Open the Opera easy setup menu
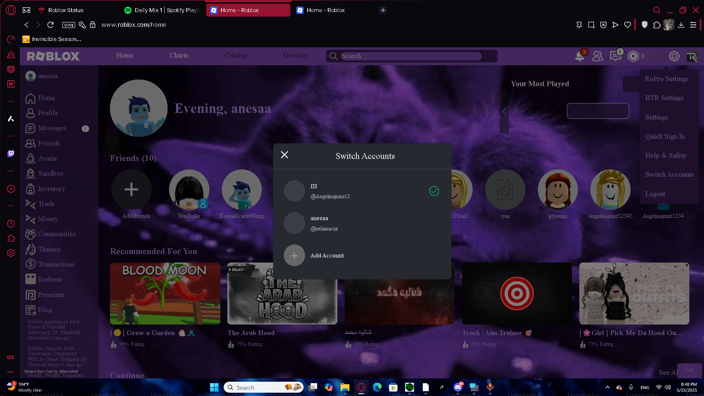Viewport: 704px width, 396px height. pos(693,25)
